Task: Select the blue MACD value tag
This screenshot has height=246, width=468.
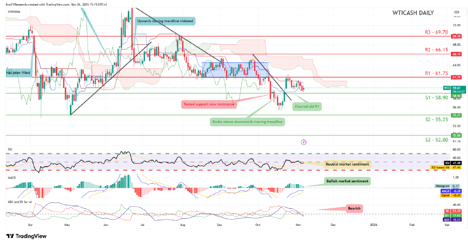Action: (x=451, y=191)
